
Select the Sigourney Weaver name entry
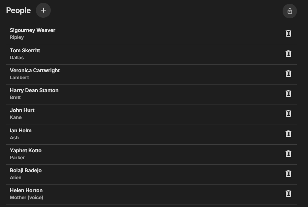[32, 30]
